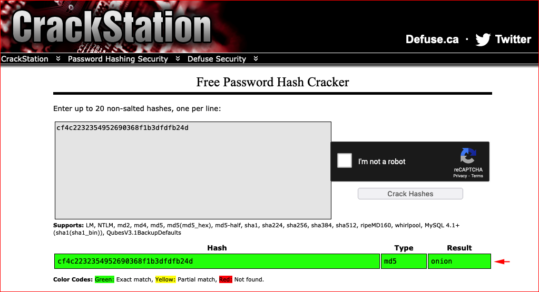
Task: Click the Supports: hash types label
Action: [68, 225]
